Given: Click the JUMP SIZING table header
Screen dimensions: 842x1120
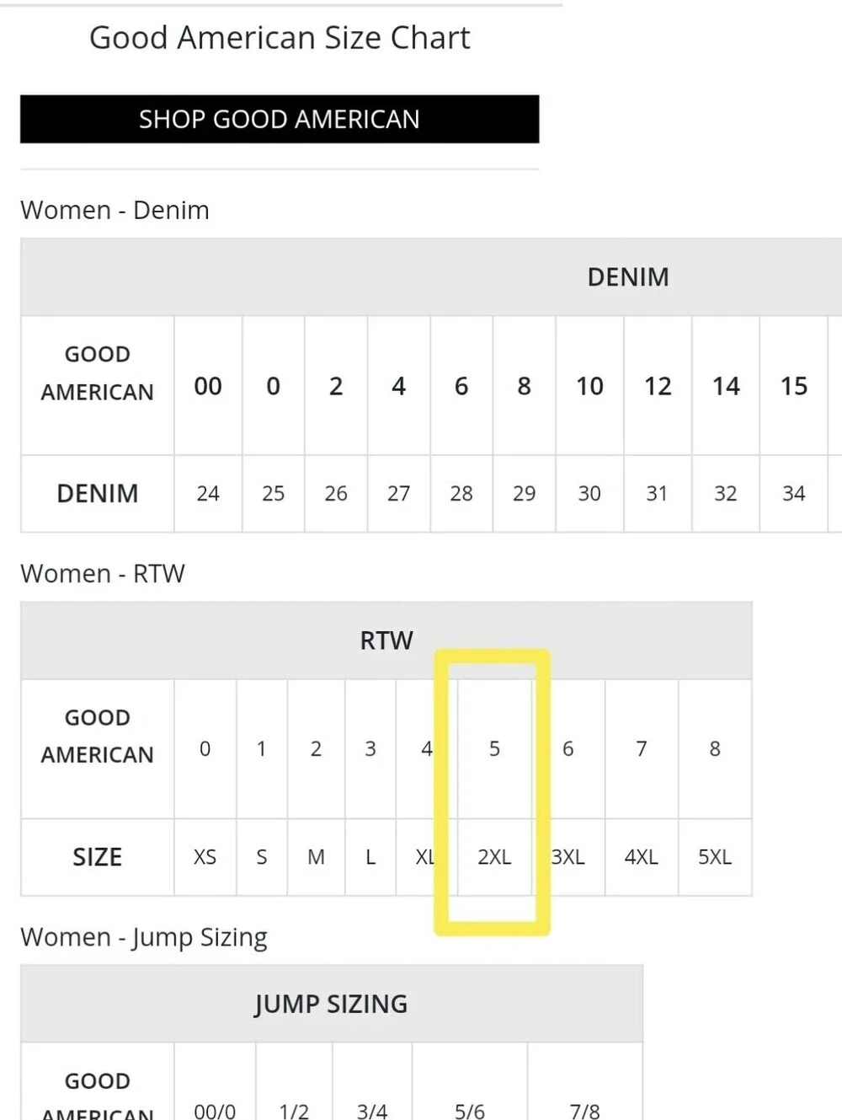Looking at the screenshot, I should (x=331, y=1004).
